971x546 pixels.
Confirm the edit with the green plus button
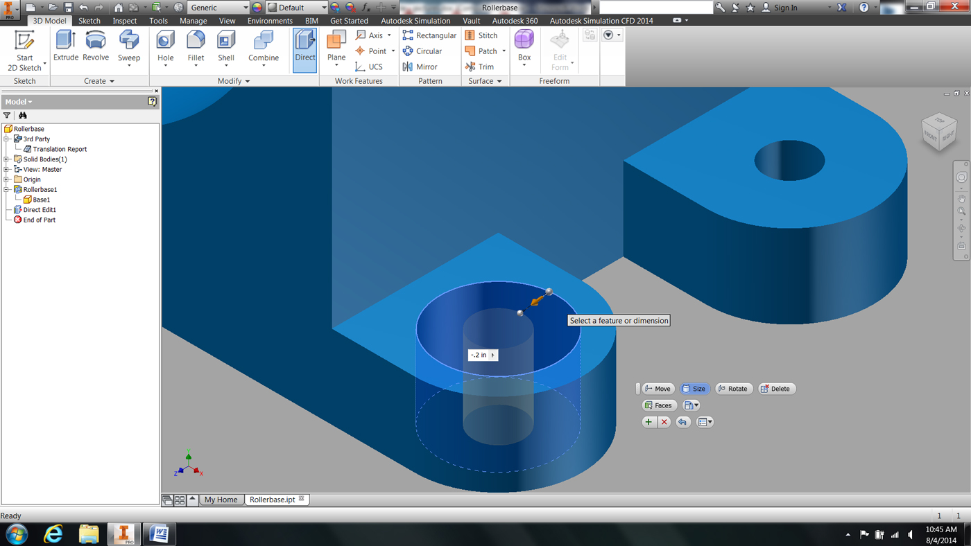click(649, 421)
